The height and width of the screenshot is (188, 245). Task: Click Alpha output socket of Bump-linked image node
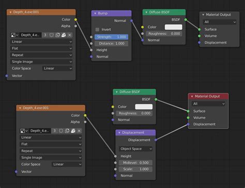pyautogui.click(x=75, y=26)
